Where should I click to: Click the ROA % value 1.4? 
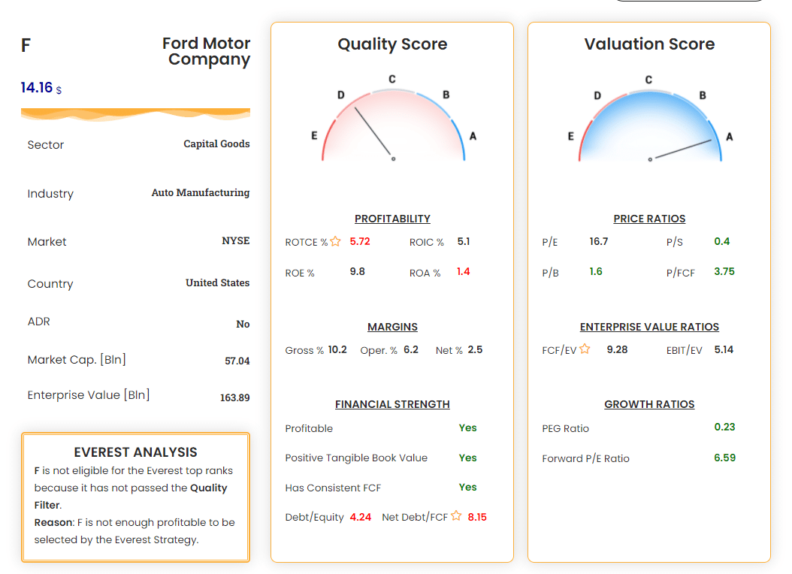[464, 272]
